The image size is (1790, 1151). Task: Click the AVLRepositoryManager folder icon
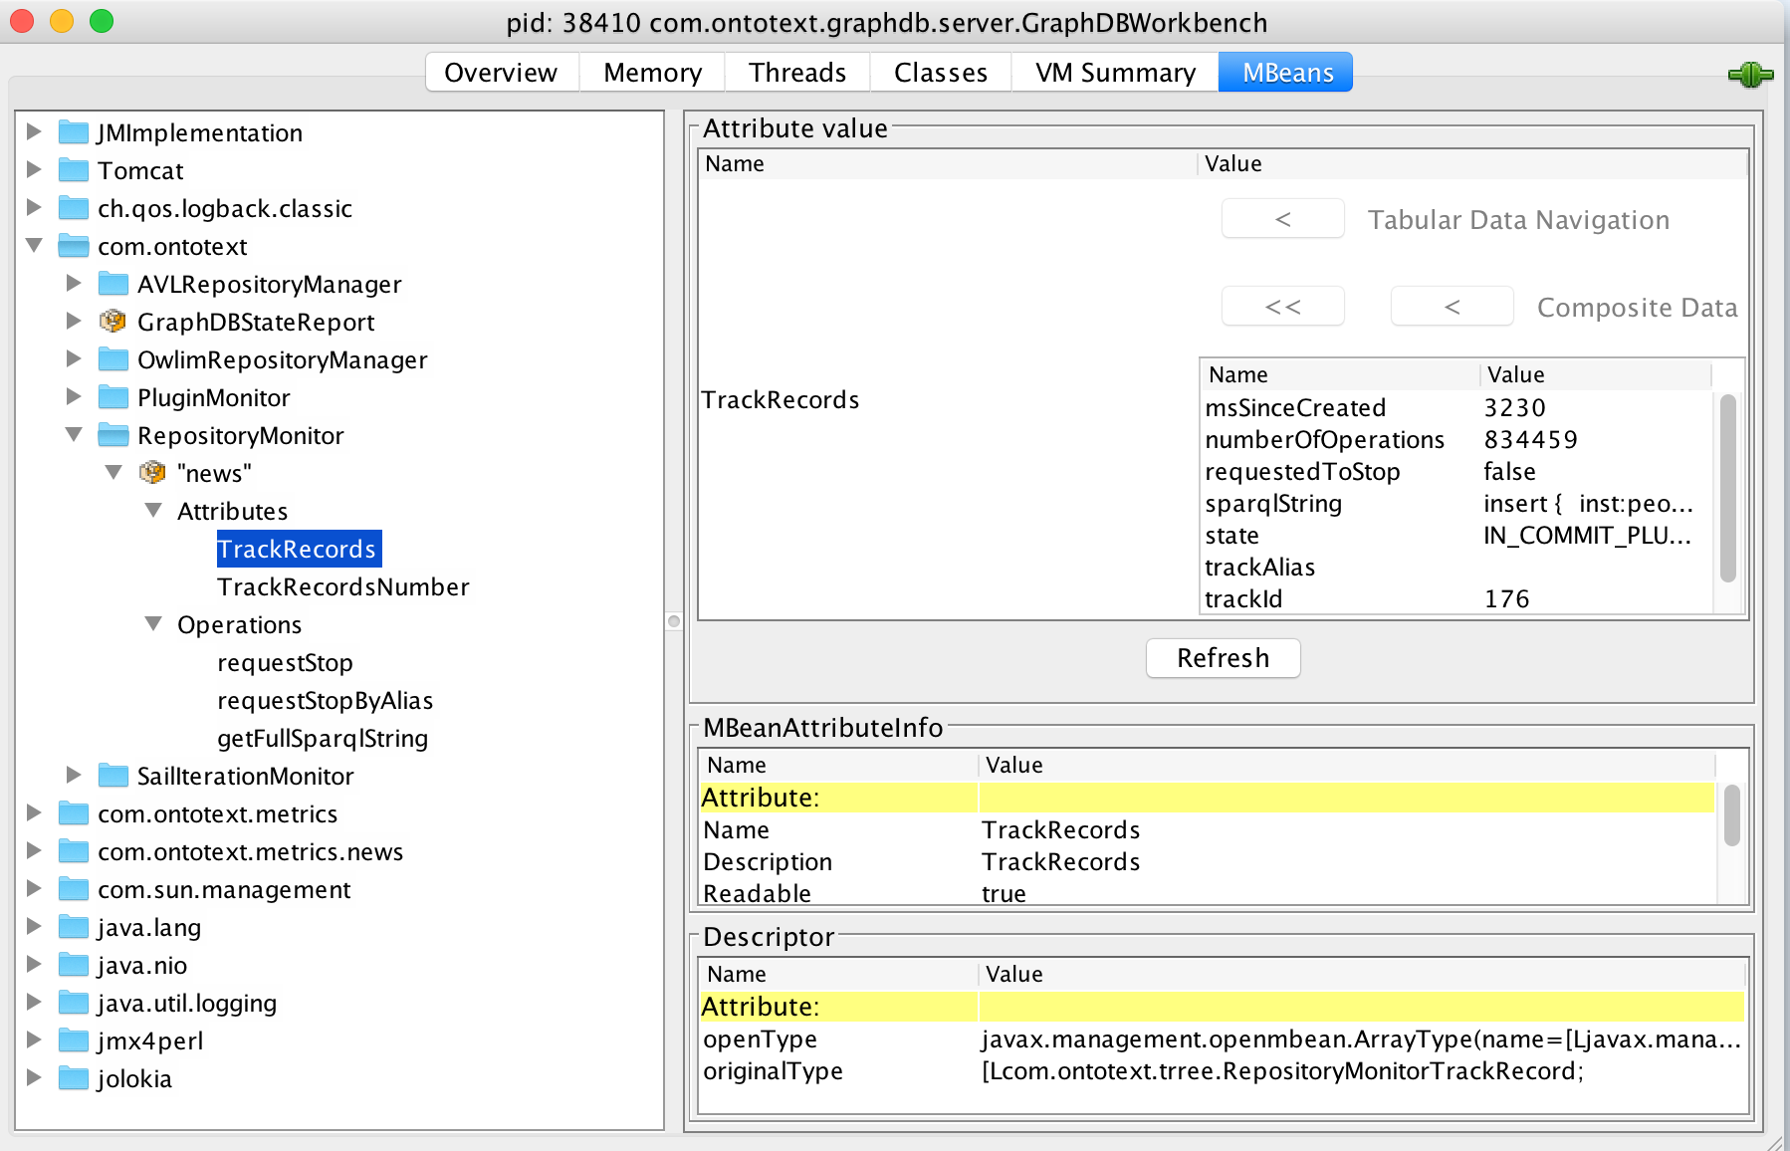pos(113,283)
